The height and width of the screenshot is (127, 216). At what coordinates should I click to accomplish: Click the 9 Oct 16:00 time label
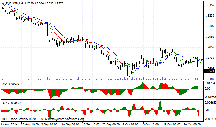click(151, 124)
